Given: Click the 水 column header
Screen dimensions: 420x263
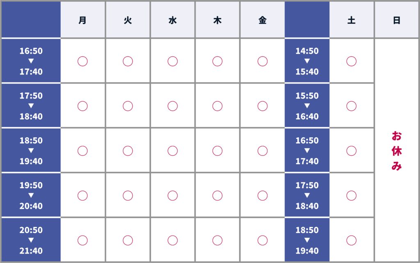Looking at the screenshot, I should pos(173,20).
